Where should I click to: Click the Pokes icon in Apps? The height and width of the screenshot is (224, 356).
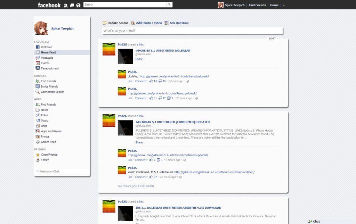click(38, 115)
